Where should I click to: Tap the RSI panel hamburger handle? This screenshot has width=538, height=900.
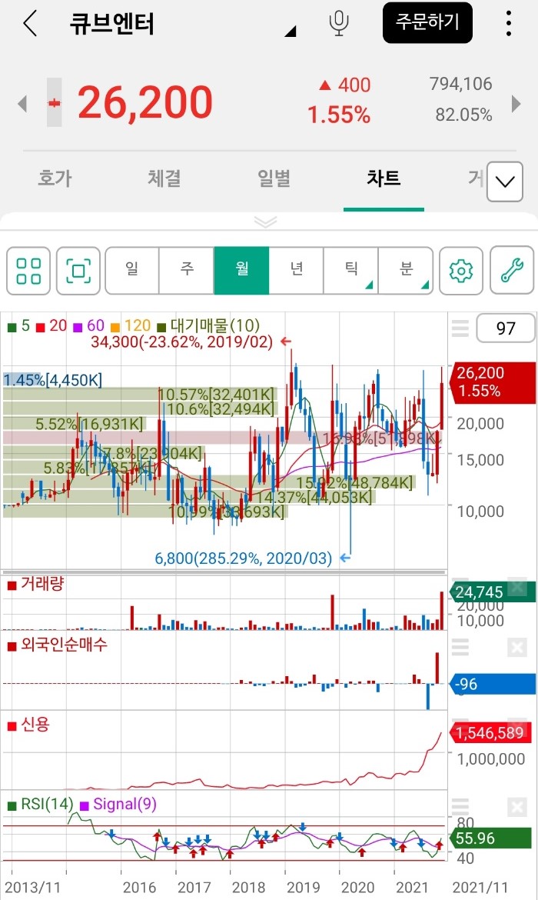click(460, 806)
